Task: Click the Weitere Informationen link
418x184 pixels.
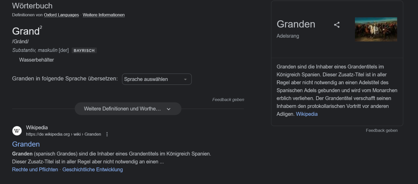Action: coord(103,15)
